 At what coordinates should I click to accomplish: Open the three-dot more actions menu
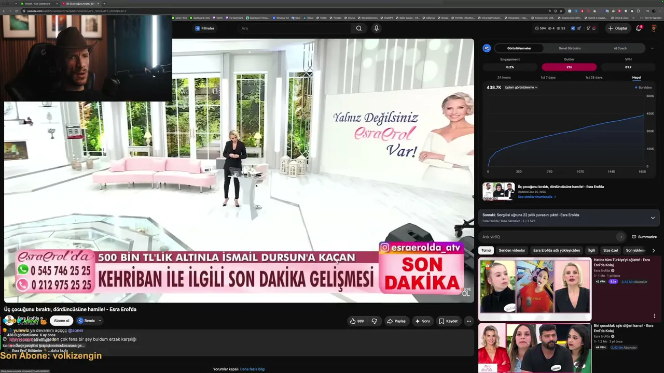tap(468, 321)
